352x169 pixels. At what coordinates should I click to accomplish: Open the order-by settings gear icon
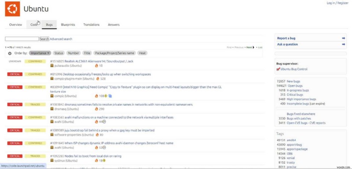[x=10, y=53]
